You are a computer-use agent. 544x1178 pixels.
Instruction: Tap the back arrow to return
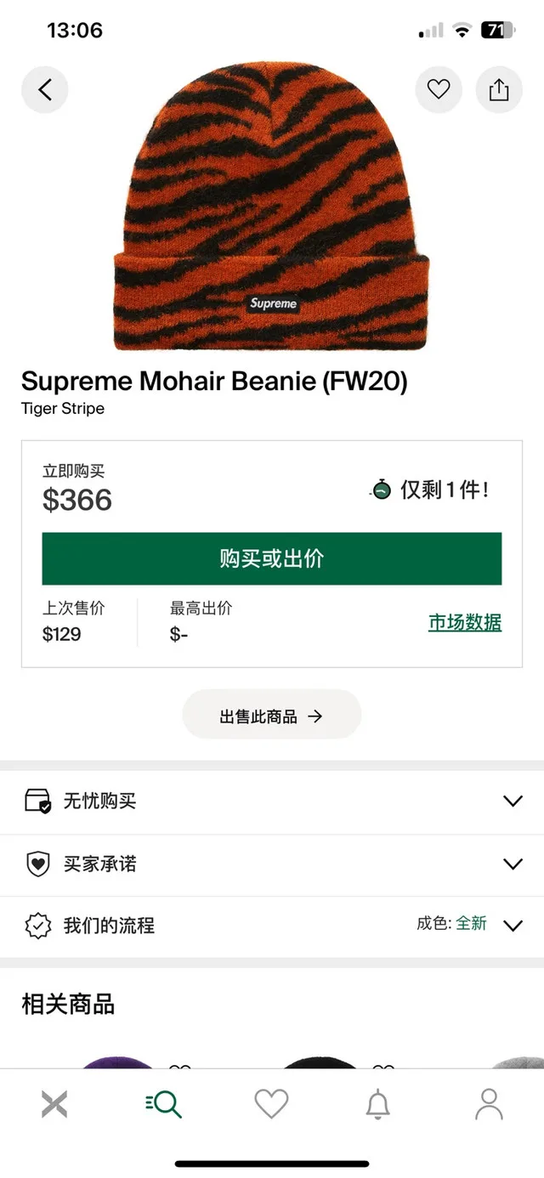click(x=45, y=89)
